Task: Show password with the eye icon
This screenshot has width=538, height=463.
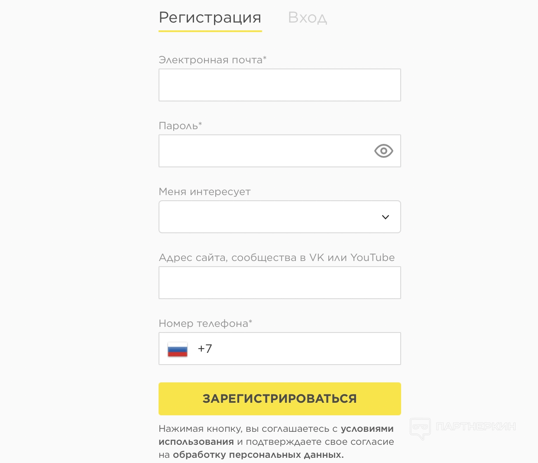Action: (x=383, y=151)
